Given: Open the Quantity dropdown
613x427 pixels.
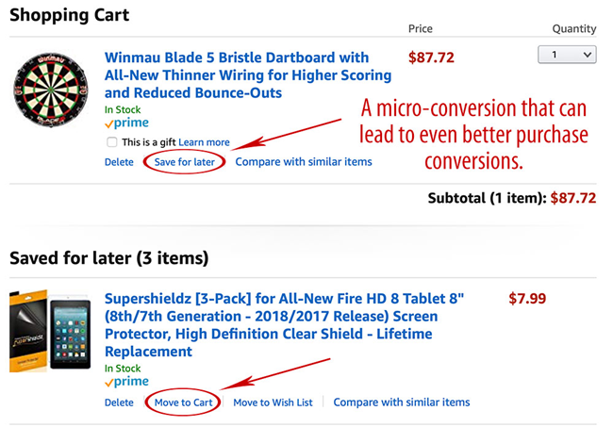Looking at the screenshot, I should (x=567, y=56).
